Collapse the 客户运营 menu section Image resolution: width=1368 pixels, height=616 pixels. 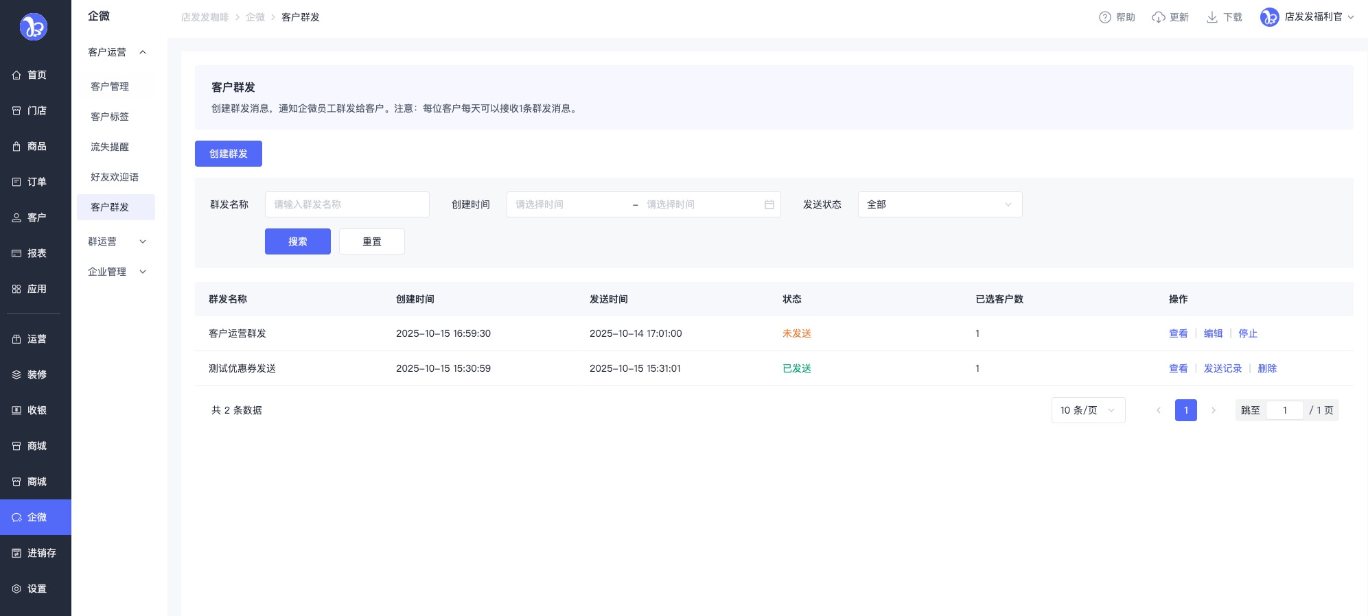[x=116, y=52]
